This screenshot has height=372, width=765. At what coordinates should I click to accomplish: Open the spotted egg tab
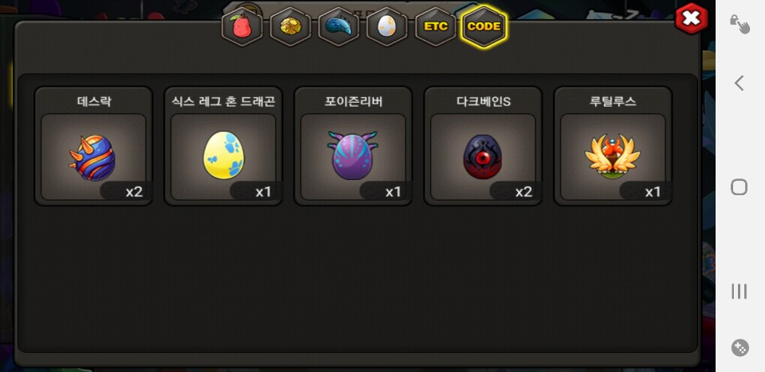387,27
